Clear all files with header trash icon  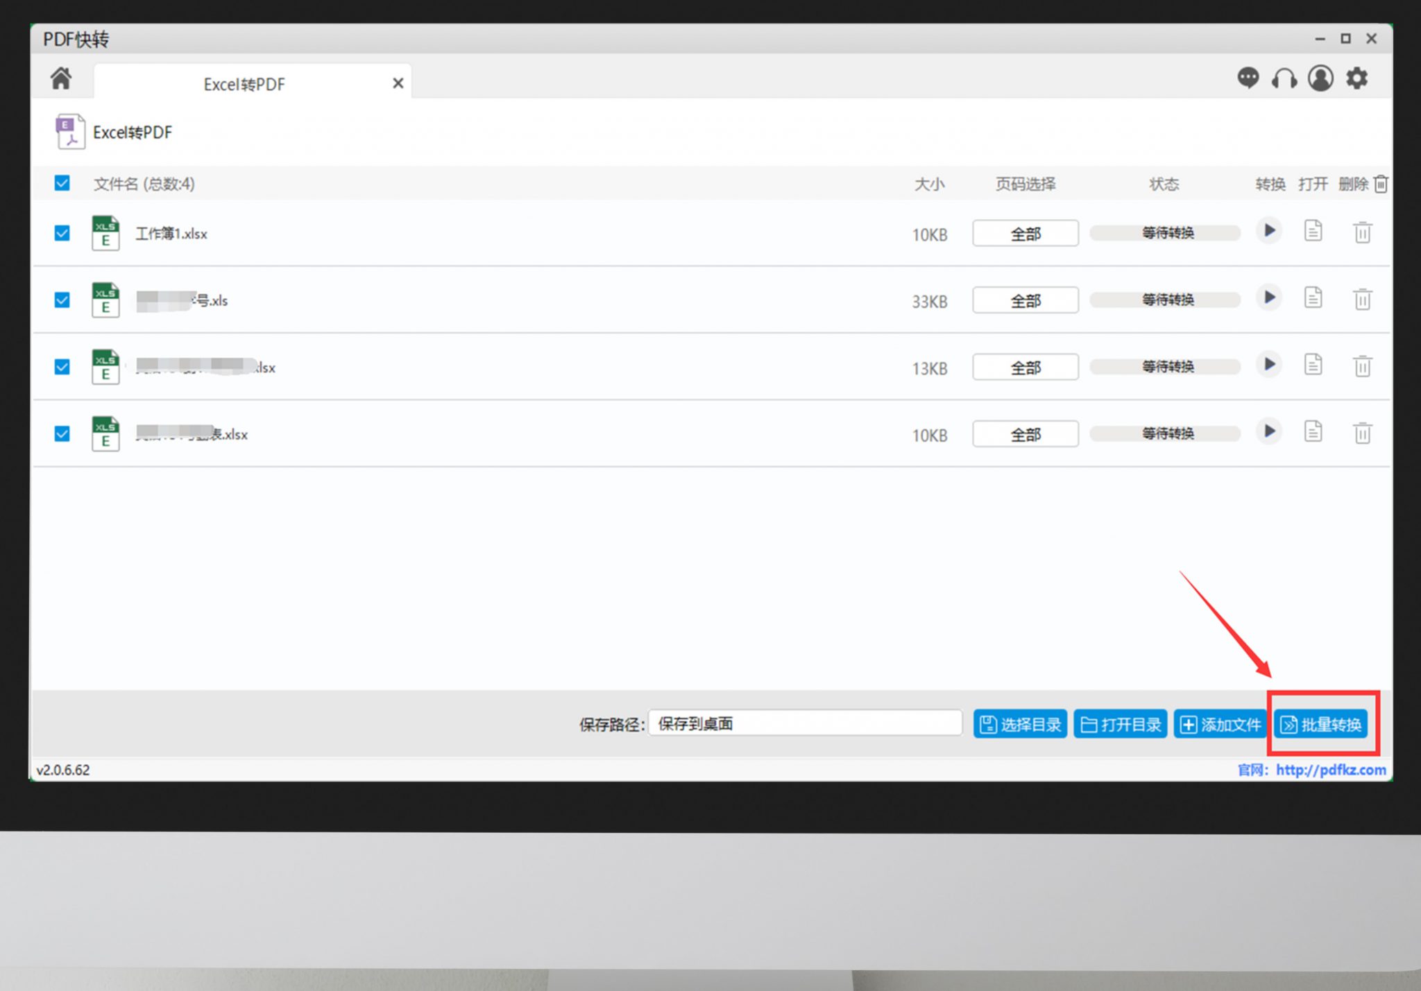click(1381, 184)
